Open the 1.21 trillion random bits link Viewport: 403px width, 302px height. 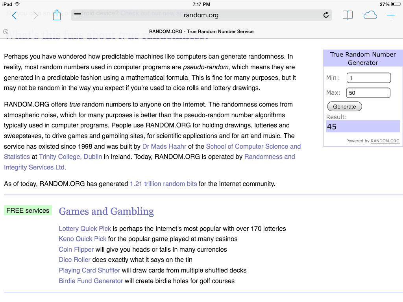click(163, 184)
